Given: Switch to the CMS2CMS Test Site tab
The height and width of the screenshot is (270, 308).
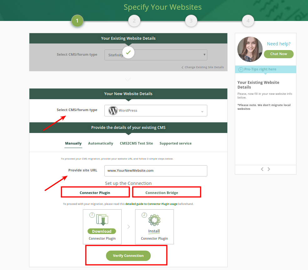Looking at the screenshot, I should click(136, 144).
